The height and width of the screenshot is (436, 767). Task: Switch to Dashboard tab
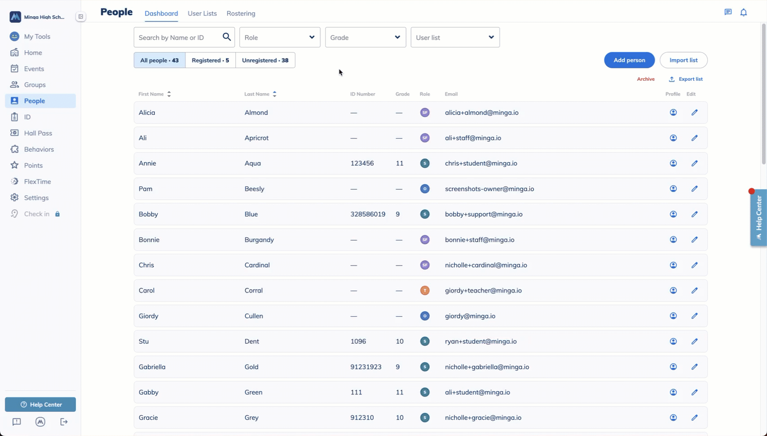[161, 13]
